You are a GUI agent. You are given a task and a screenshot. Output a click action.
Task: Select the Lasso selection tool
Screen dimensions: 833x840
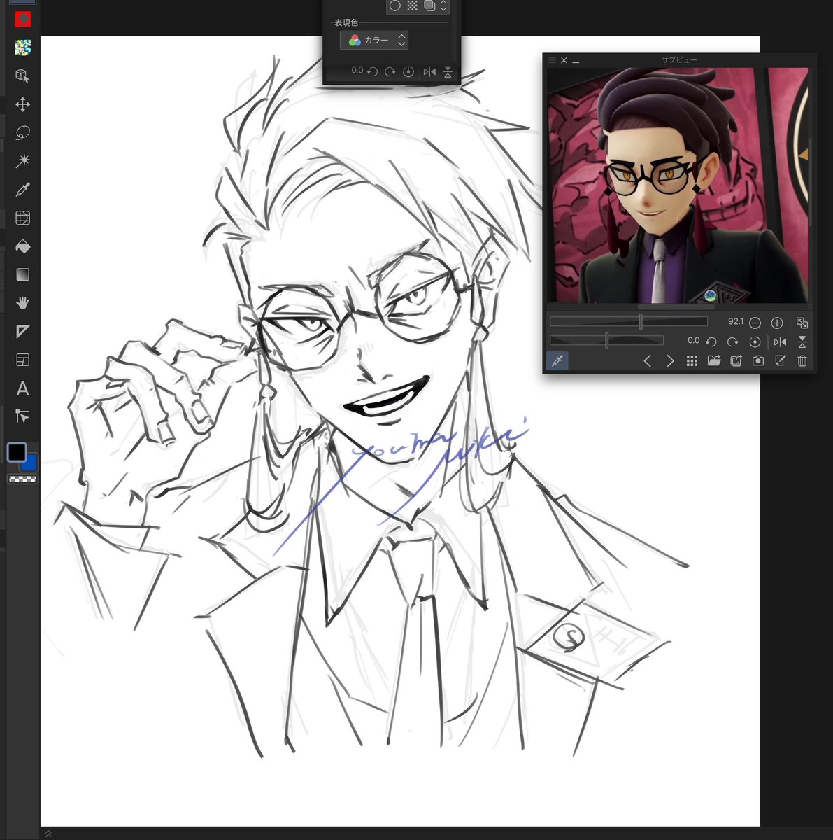tap(22, 133)
